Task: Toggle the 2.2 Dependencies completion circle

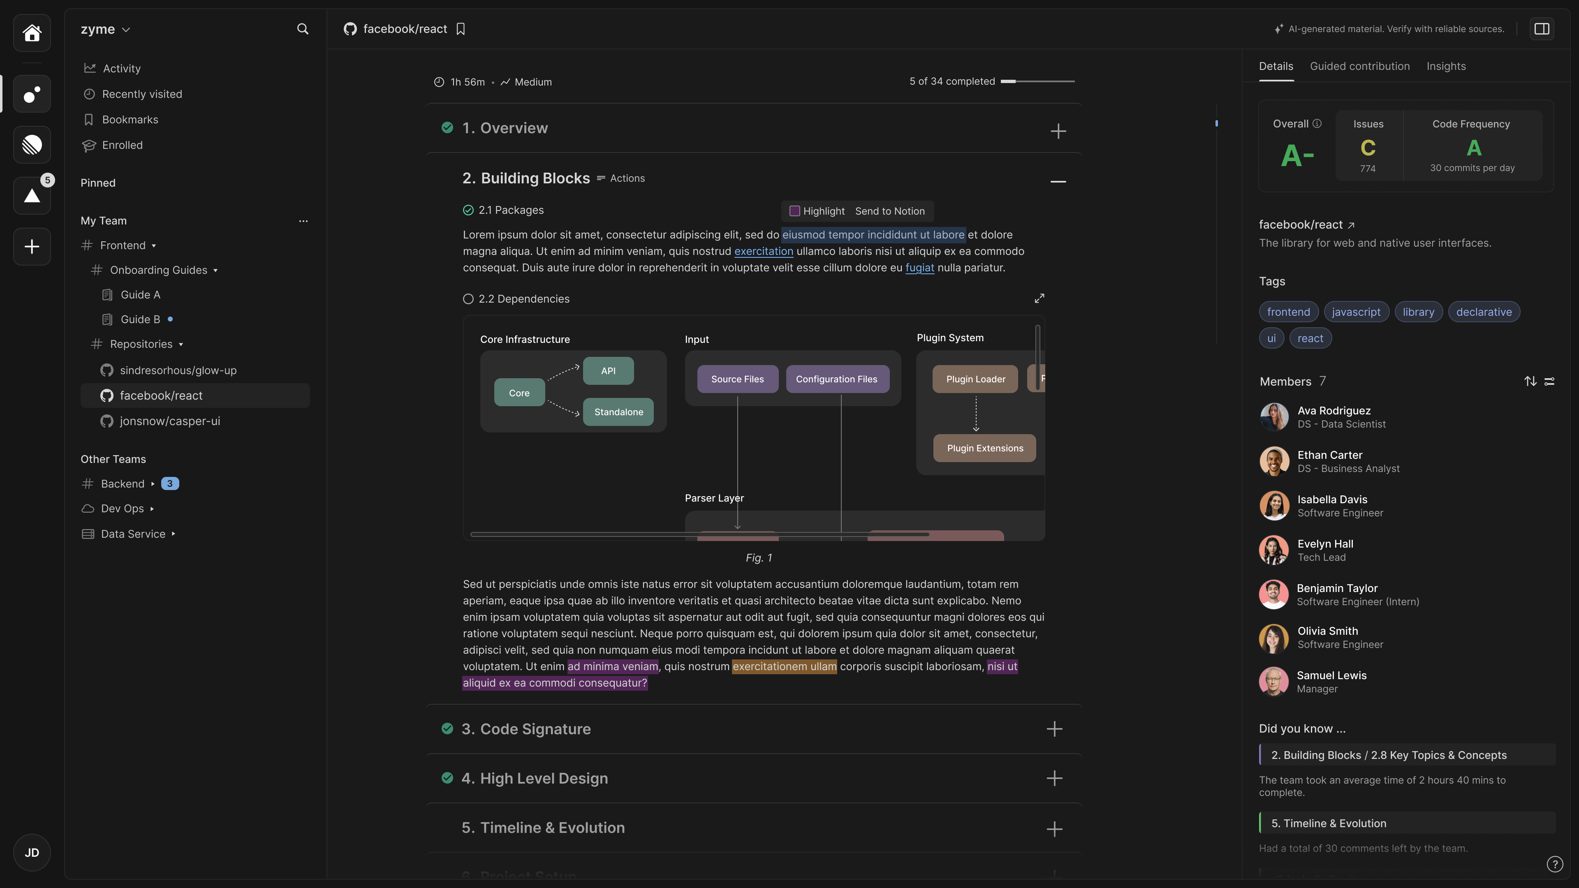Action: click(x=468, y=299)
